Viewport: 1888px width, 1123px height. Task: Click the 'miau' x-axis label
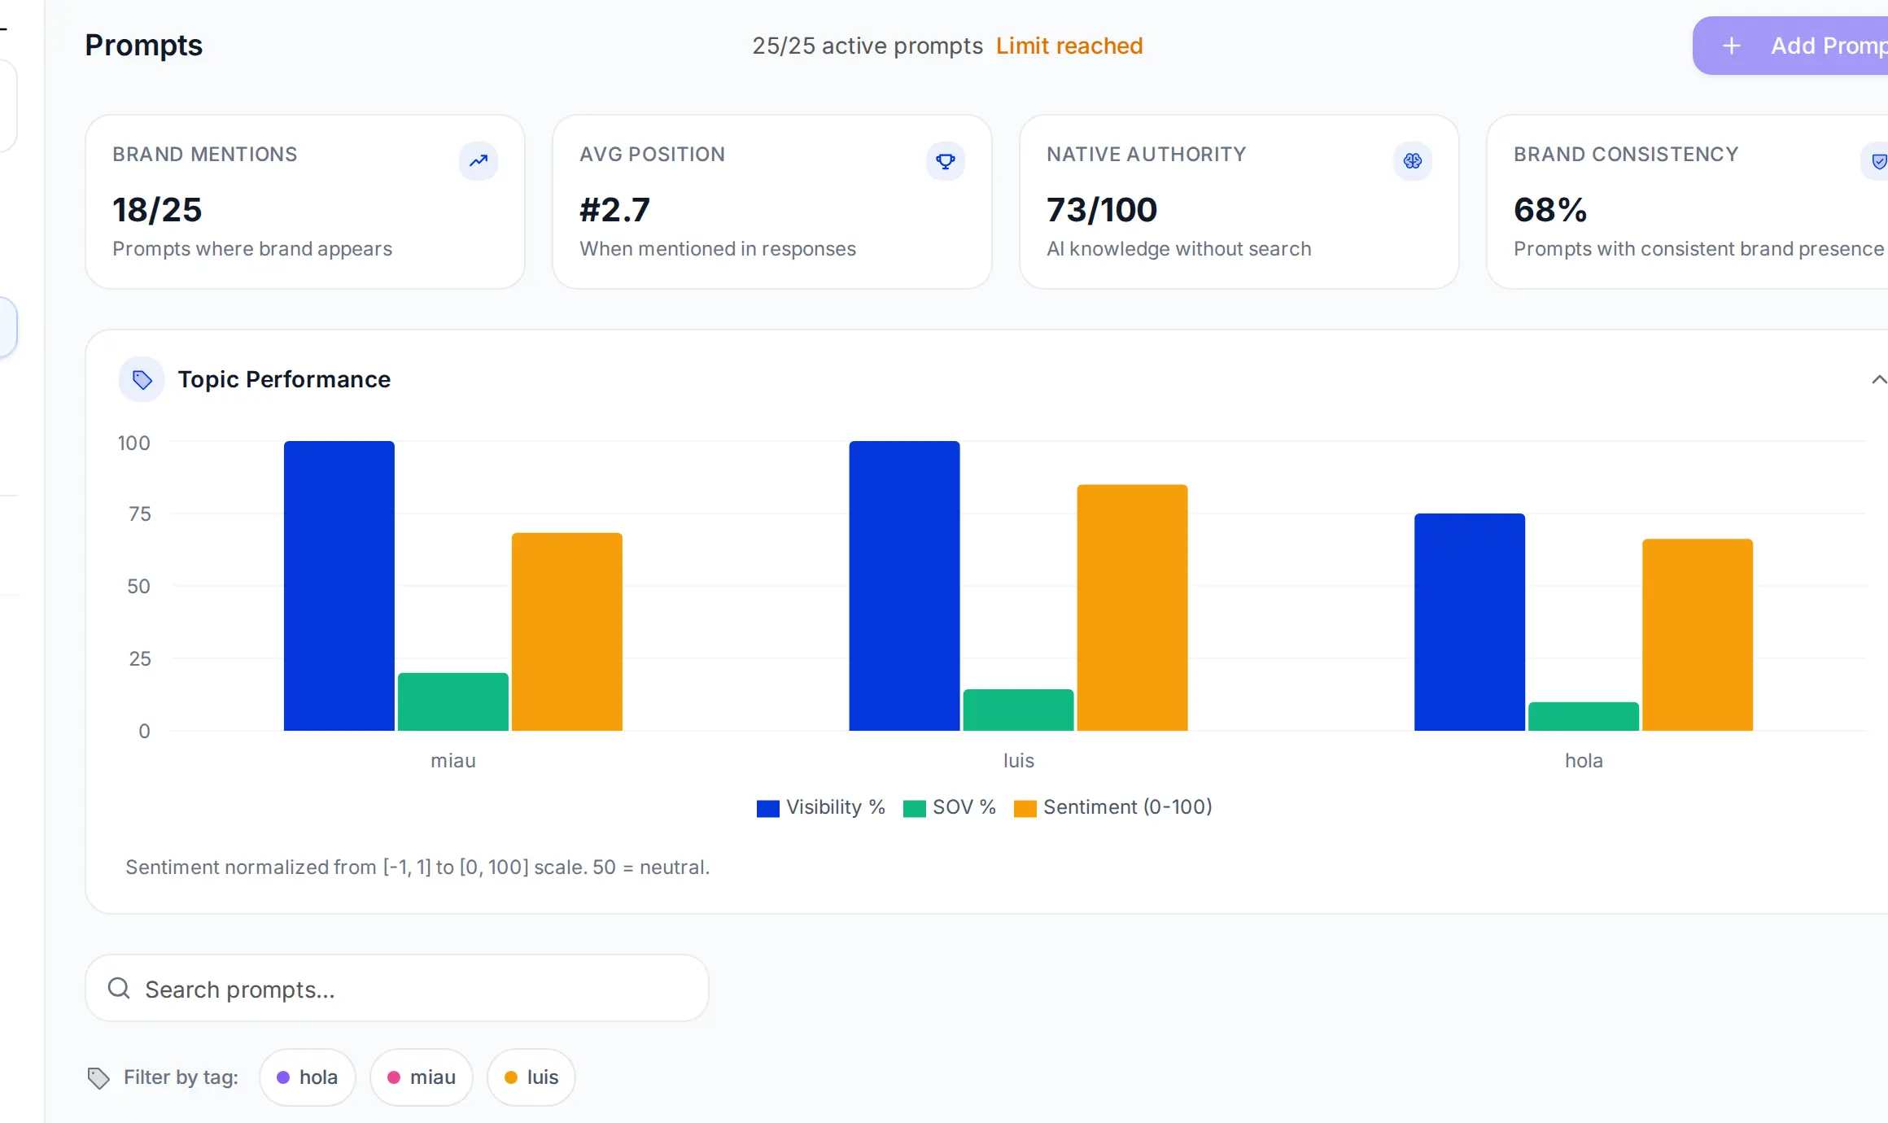point(453,761)
